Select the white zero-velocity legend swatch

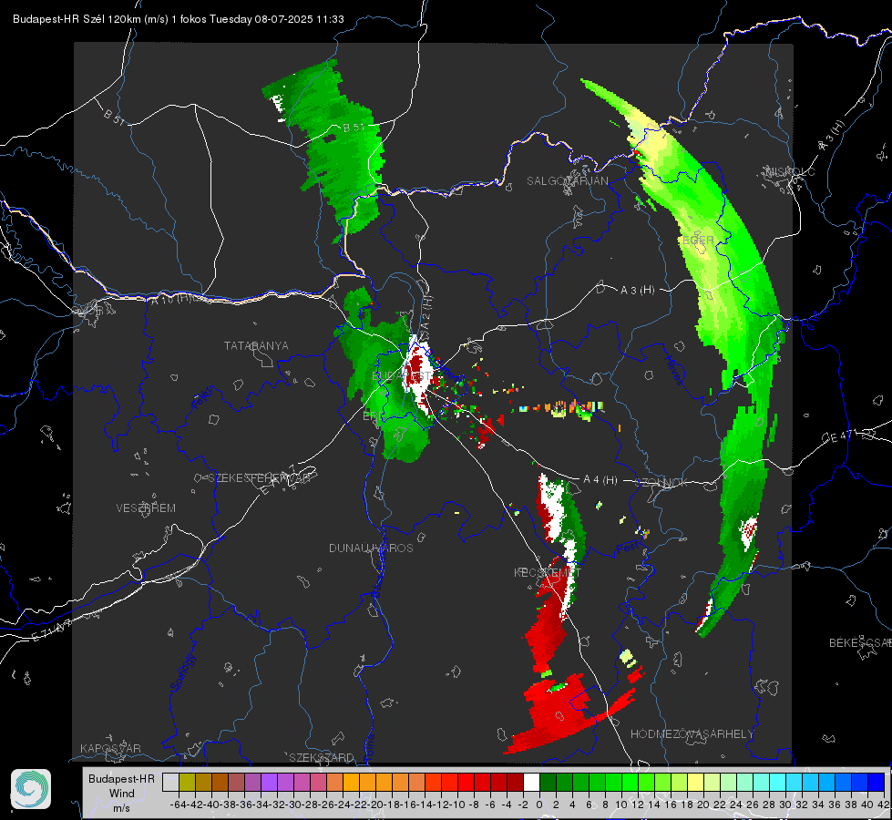[x=531, y=783]
